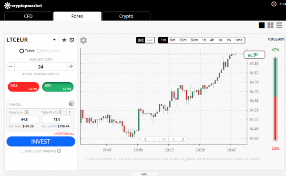Select the Trade radio button
This screenshot has width=286, height=176.
click(x=21, y=51)
